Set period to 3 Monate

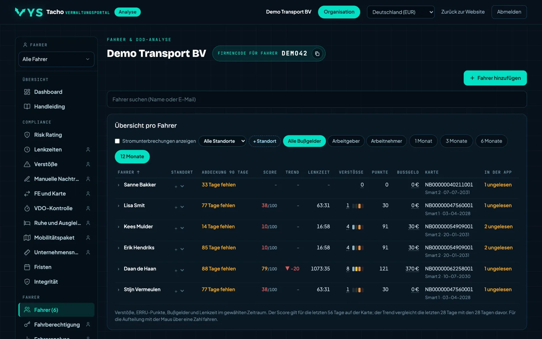pyautogui.click(x=456, y=141)
